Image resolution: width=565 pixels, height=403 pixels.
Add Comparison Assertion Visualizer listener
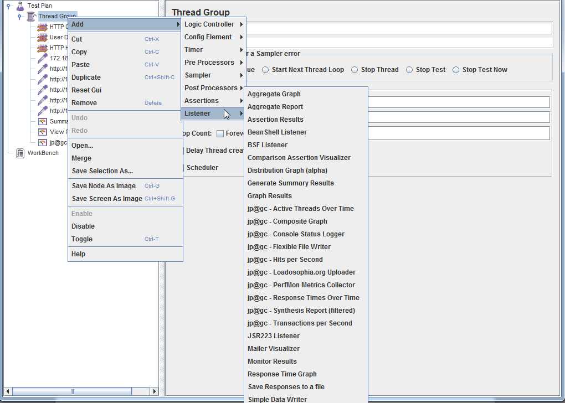coord(306,158)
